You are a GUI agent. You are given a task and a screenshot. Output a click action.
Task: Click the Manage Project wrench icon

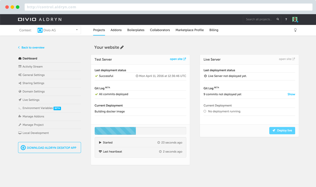20,125
